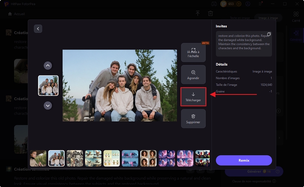Viewport: 304px width, 187px height.
Task: Click the trash icon in the top toolbar
Action: click(211, 13)
